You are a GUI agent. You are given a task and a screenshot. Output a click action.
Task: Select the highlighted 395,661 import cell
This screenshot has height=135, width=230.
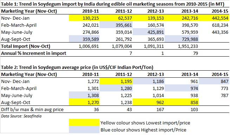pyautogui.click(x=116, y=25)
